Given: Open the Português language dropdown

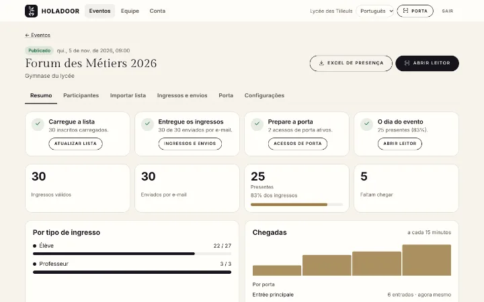Looking at the screenshot, I should pos(374,11).
